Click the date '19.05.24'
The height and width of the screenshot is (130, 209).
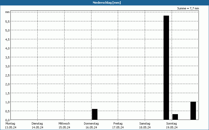click(172, 127)
